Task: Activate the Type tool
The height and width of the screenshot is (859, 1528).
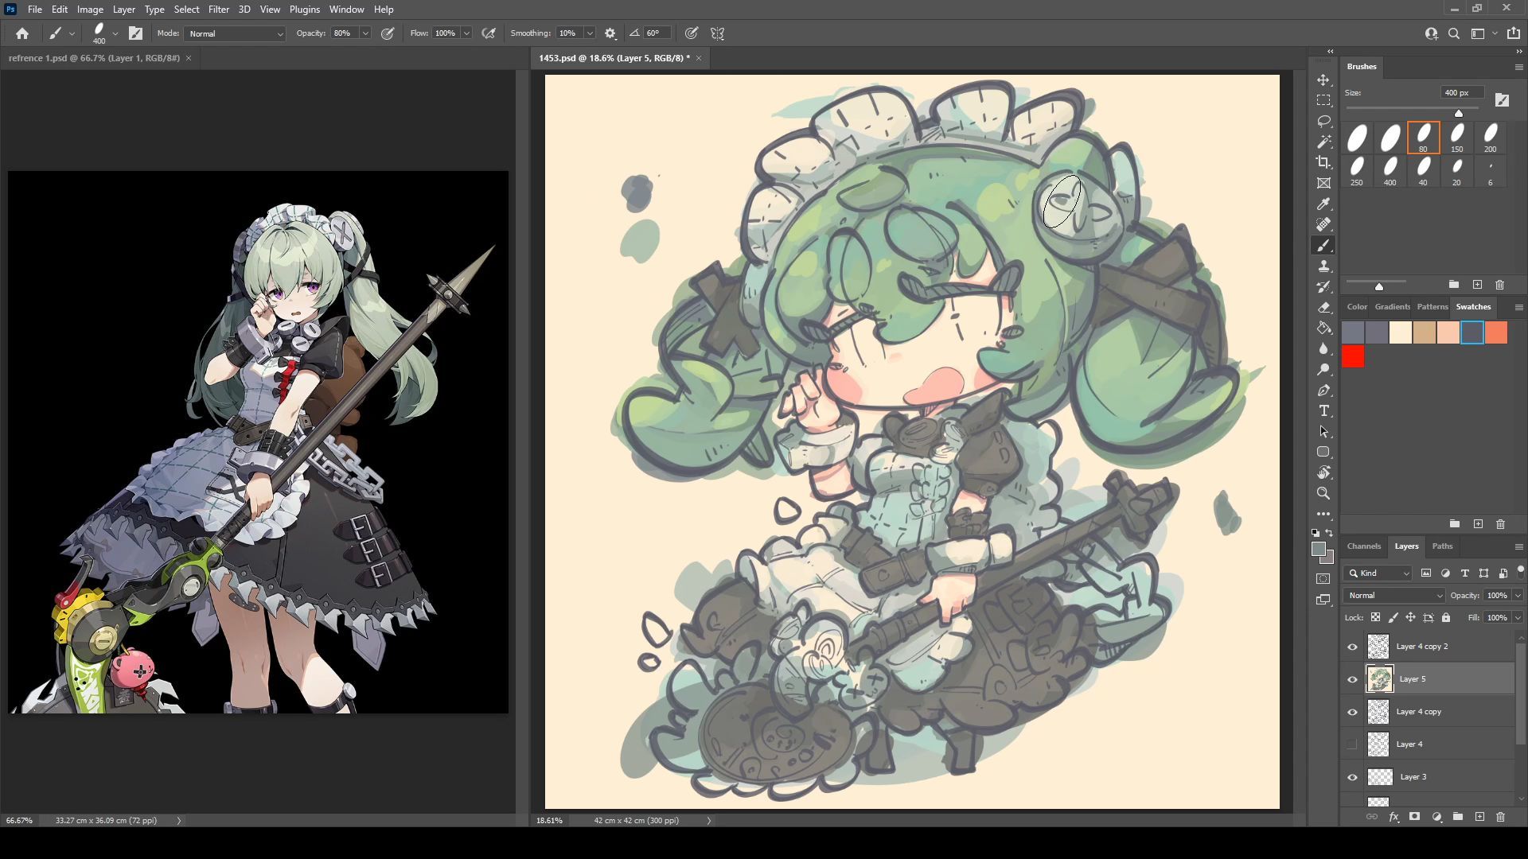Action: (1323, 411)
